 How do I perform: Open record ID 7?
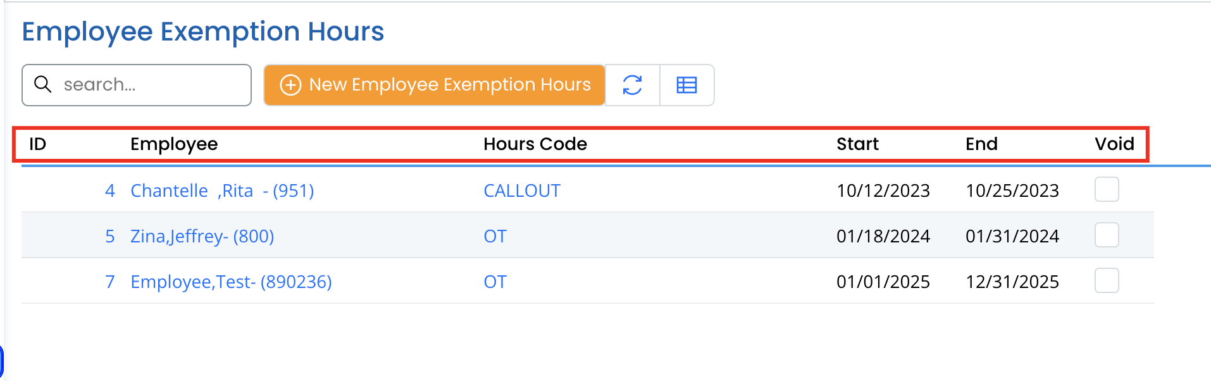[x=110, y=282]
